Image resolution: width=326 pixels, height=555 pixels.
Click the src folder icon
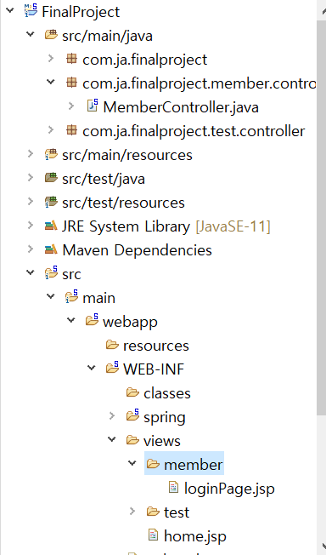(51, 273)
